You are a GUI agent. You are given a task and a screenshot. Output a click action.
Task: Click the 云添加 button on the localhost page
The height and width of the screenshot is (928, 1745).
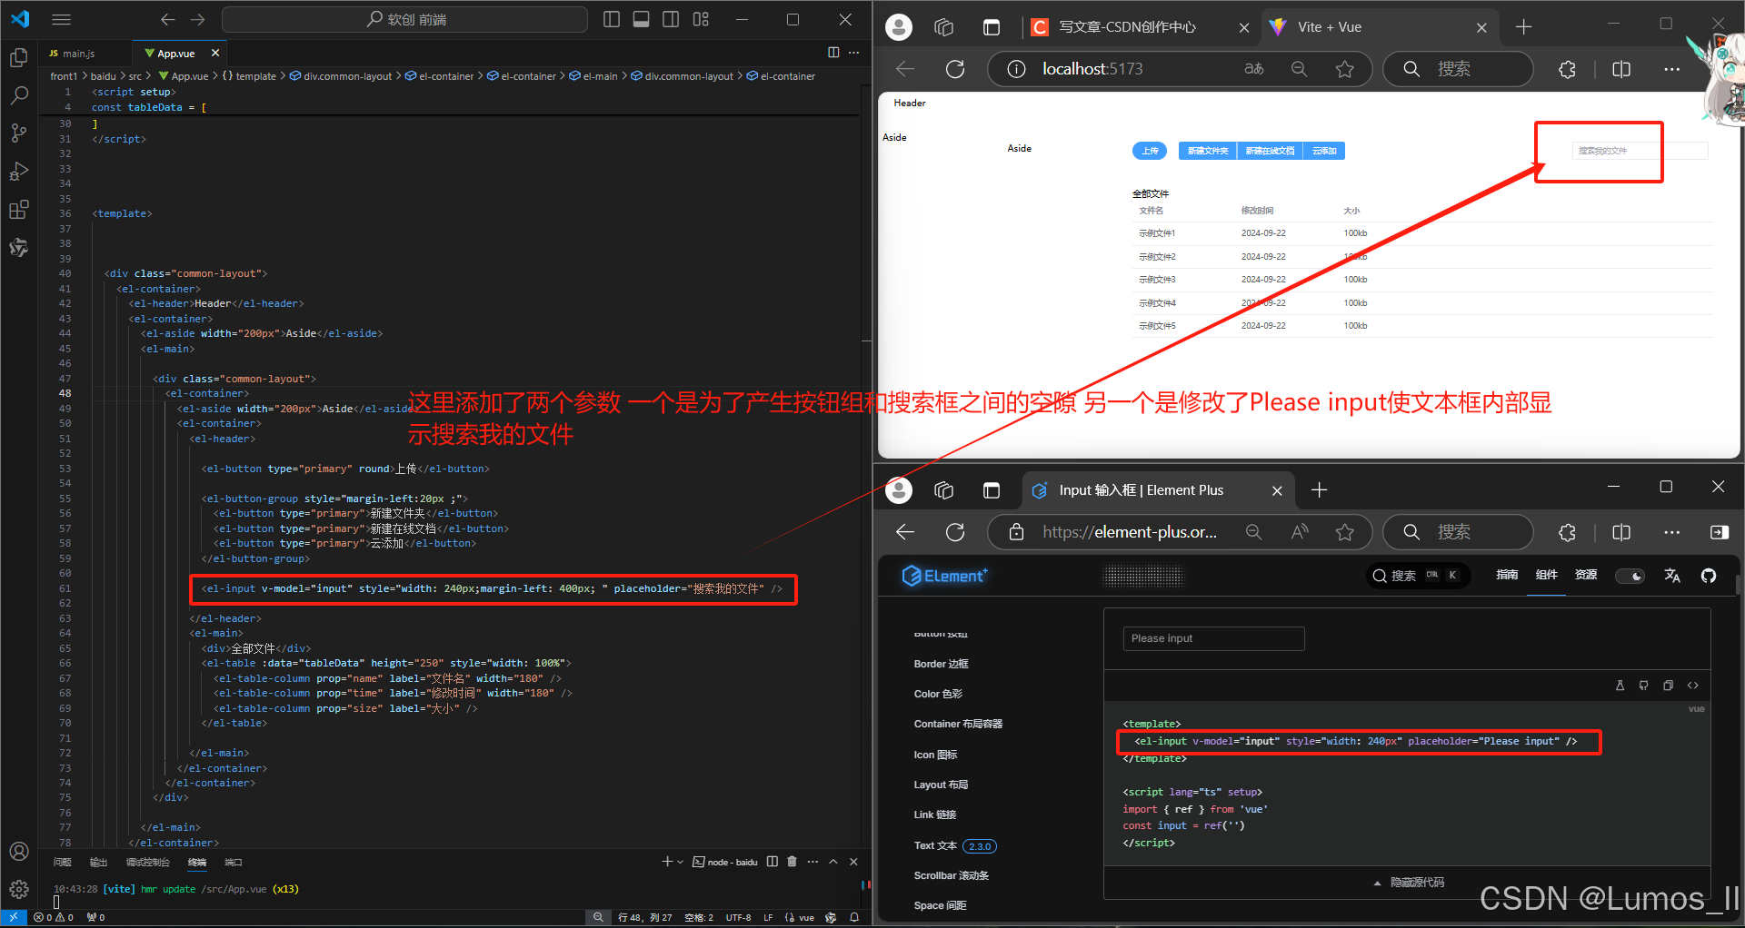(1323, 151)
